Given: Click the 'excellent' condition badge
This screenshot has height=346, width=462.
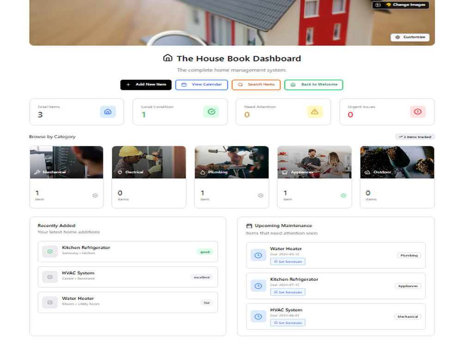Looking at the screenshot, I should tap(202, 277).
